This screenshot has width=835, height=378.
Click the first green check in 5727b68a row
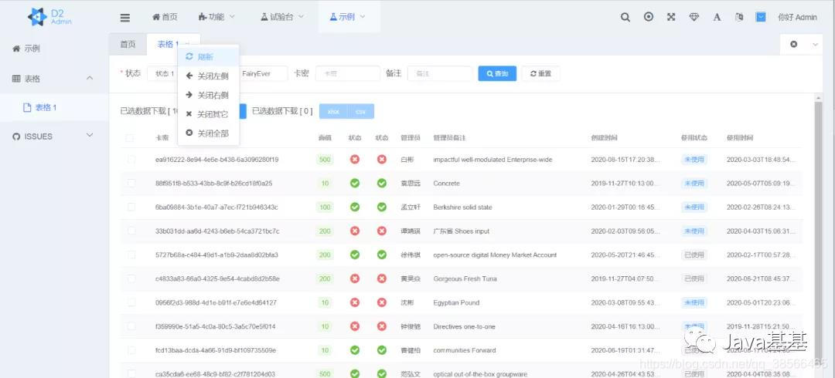(355, 255)
